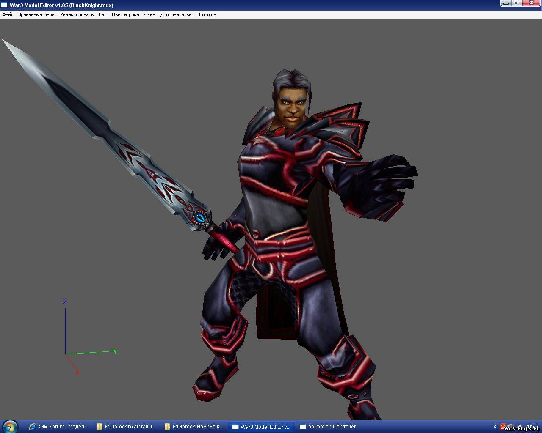Click the War3 Model Editor title bar icon

[x=4, y=5]
